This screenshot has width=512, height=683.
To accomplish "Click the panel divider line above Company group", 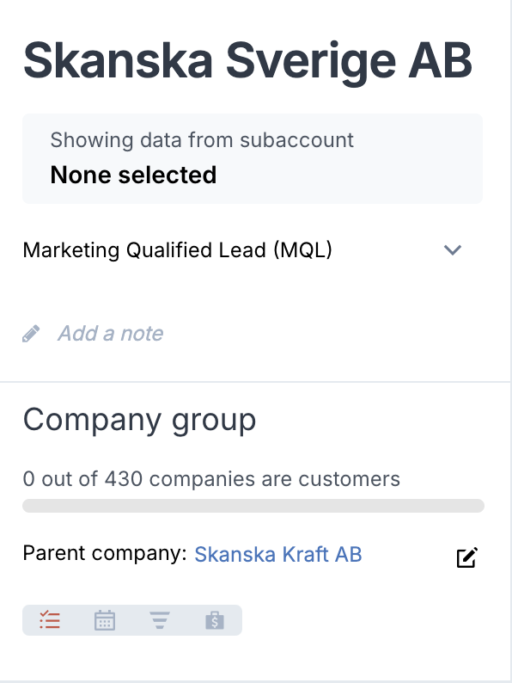I will [255, 382].
